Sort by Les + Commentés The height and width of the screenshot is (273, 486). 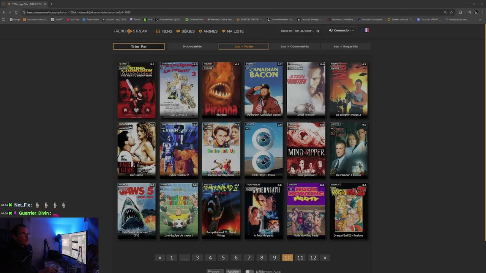pos(295,46)
